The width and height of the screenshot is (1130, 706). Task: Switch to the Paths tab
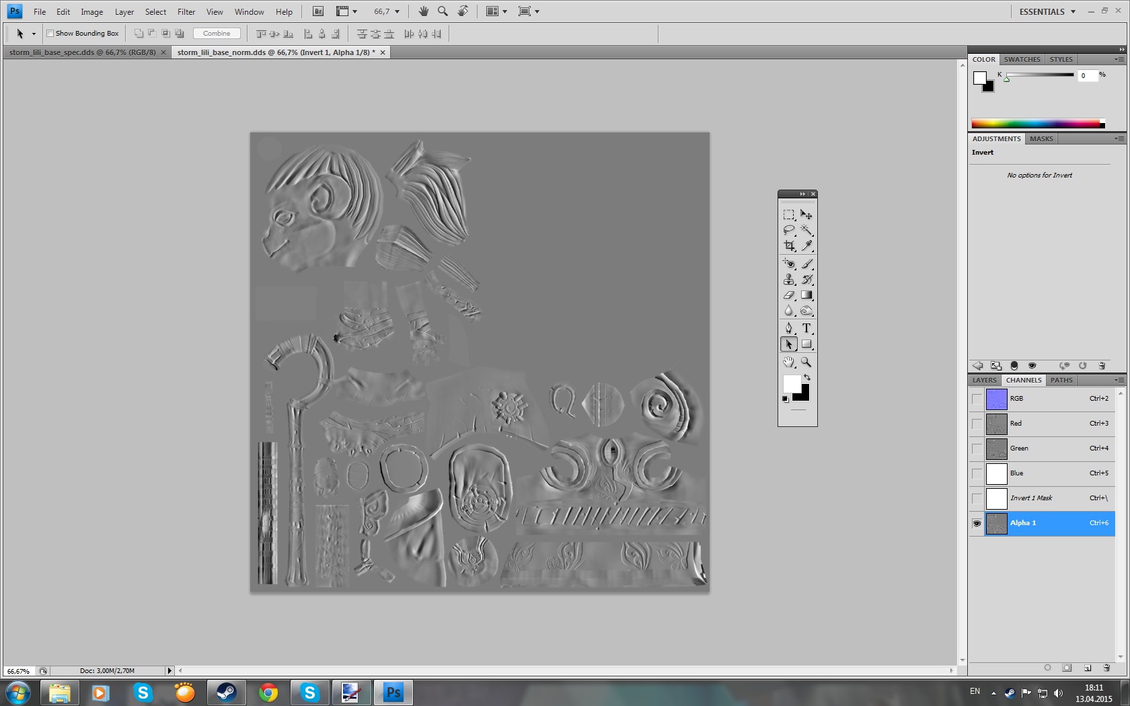(1061, 381)
